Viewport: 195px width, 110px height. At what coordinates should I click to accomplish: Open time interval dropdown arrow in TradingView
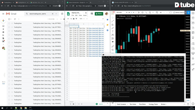point(136,13)
